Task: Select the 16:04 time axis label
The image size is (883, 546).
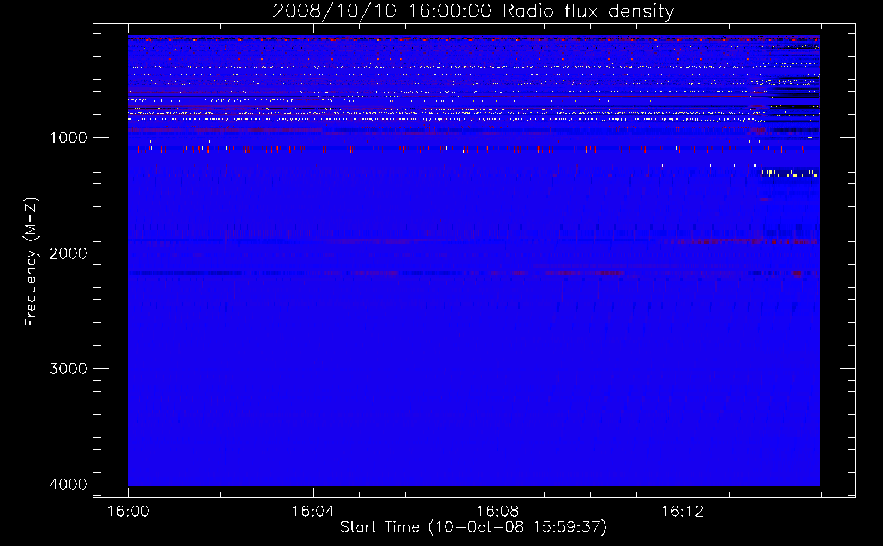Action: pos(313,512)
